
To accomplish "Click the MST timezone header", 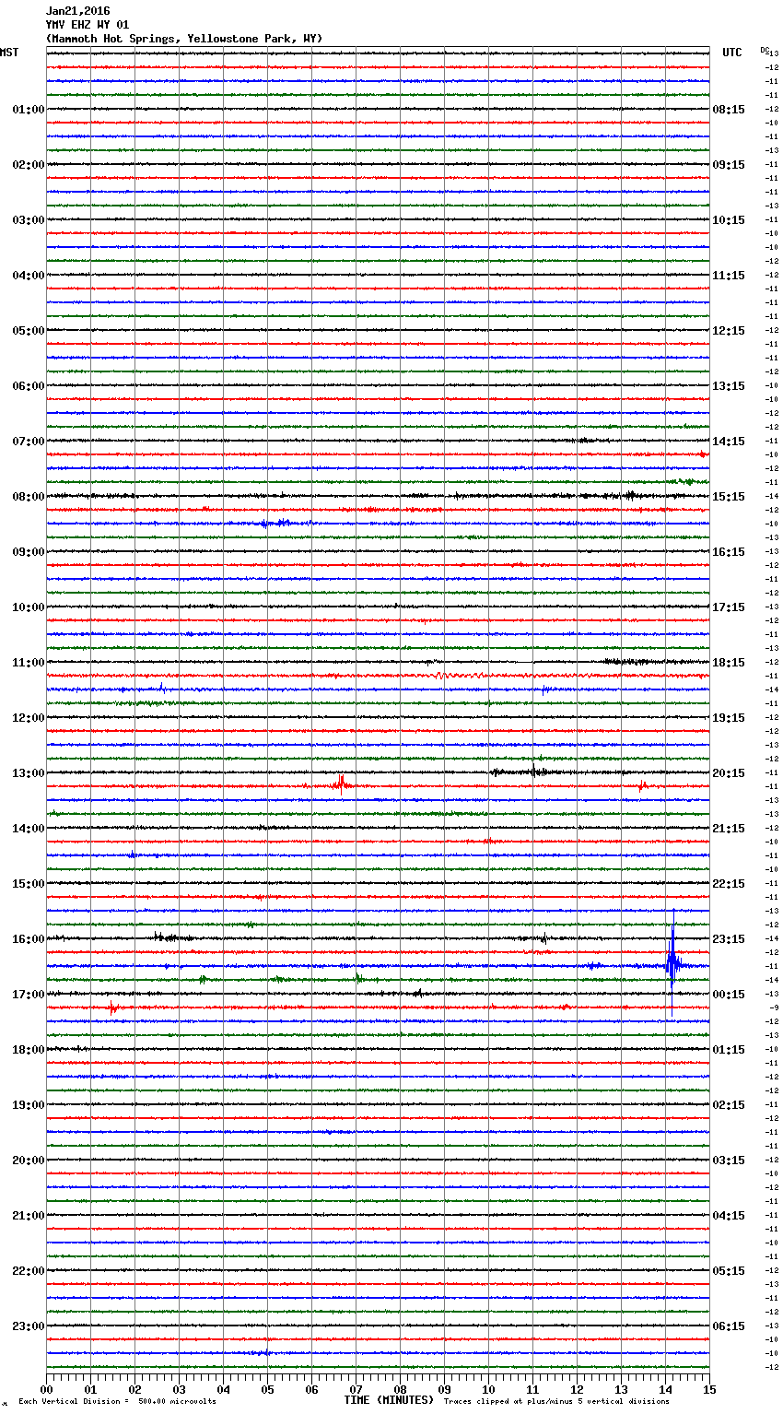I will pos(9,53).
